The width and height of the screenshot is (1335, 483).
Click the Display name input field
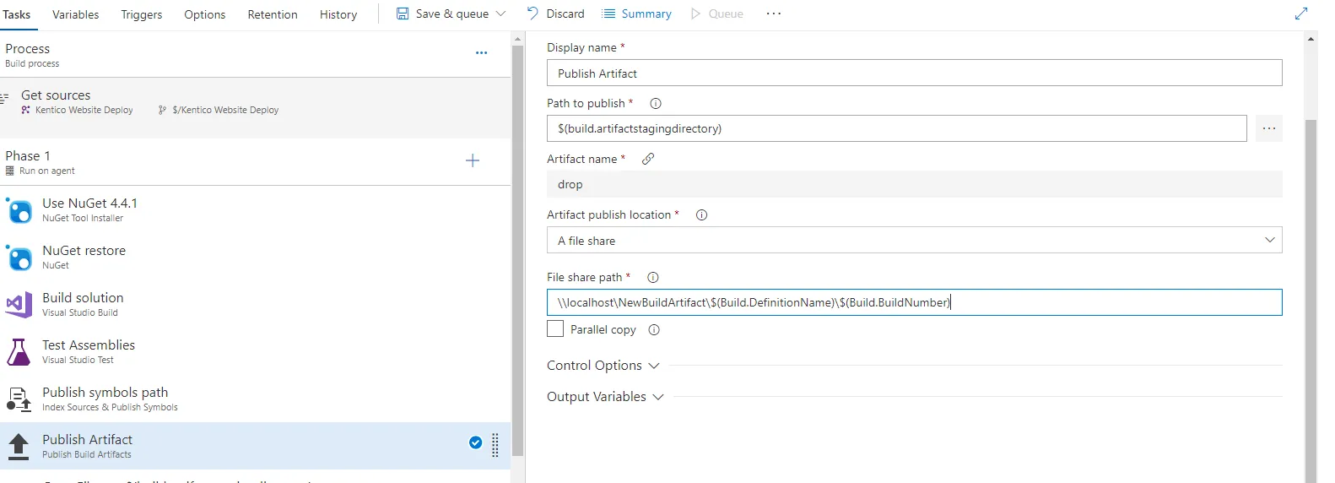tap(914, 73)
